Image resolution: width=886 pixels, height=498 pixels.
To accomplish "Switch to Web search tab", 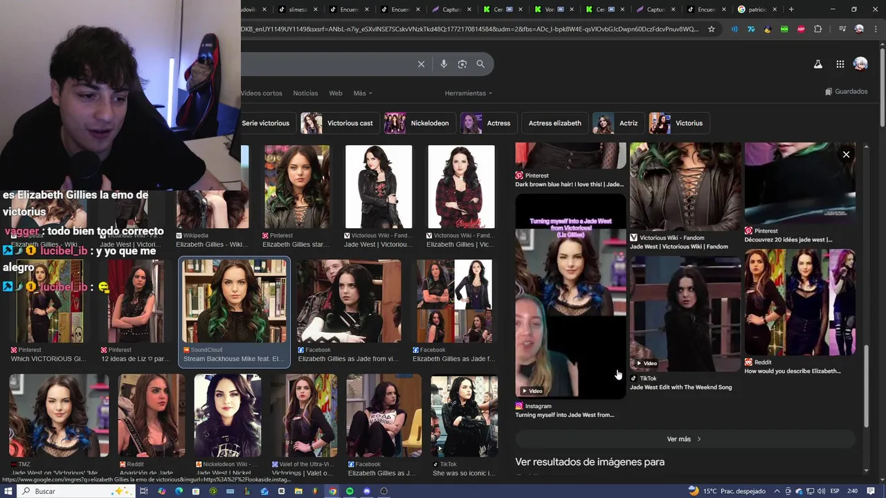I will point(336,93).
